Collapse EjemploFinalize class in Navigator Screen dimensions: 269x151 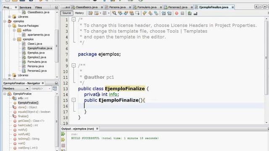[5, 94]
